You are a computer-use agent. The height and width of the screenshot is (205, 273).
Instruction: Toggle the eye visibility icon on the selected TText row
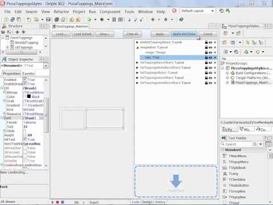[210, 58]
